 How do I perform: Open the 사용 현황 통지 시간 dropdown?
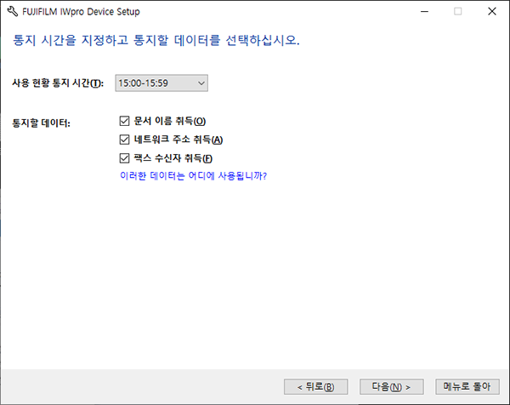pos(161,83)
